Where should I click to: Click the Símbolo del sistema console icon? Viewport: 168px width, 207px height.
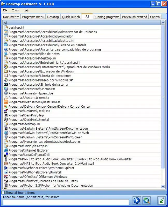click(x=6, y=85)
